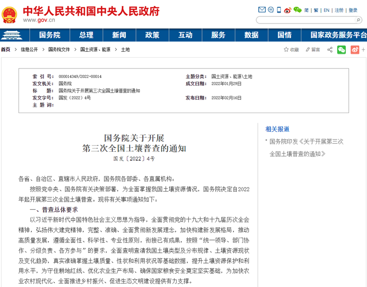Switch to simplified Chinese (简)
The width and height of the screenshot is (367, 287).
[306, 10]
